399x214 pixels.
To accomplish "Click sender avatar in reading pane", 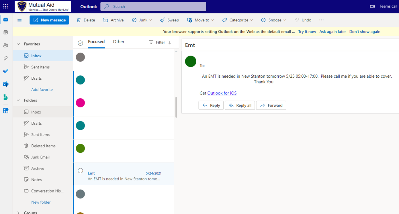I will point(191,61).
